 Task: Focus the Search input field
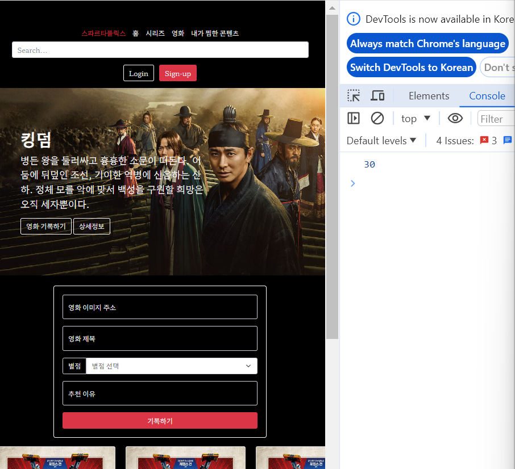point(160,50)
